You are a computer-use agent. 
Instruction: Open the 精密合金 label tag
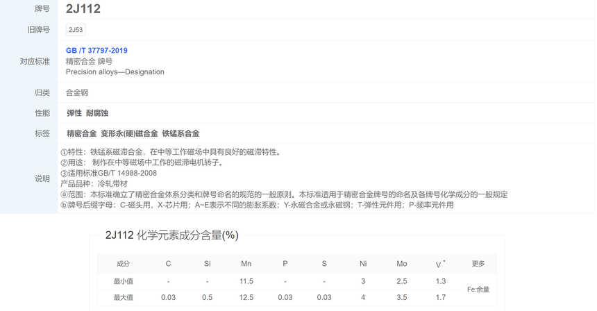81,133
